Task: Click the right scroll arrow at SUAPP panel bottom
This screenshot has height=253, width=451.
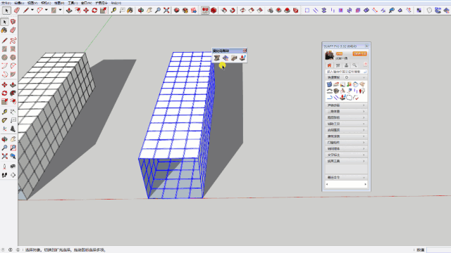Action: pyautogui.click(x=365, y=184)
